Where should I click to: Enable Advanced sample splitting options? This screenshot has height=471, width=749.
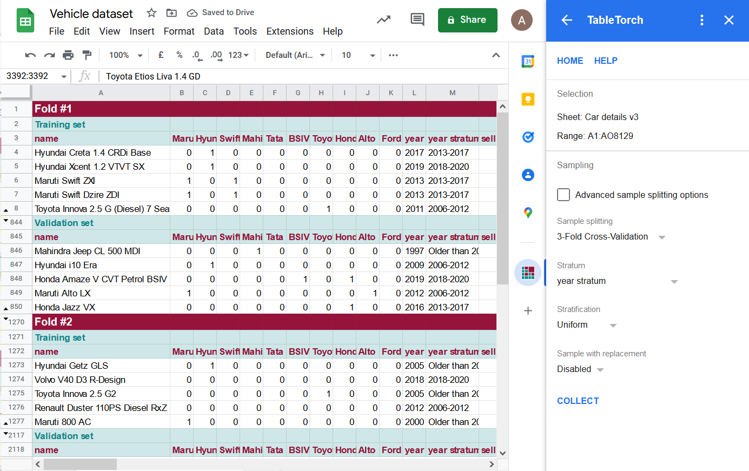pos(564,195)
